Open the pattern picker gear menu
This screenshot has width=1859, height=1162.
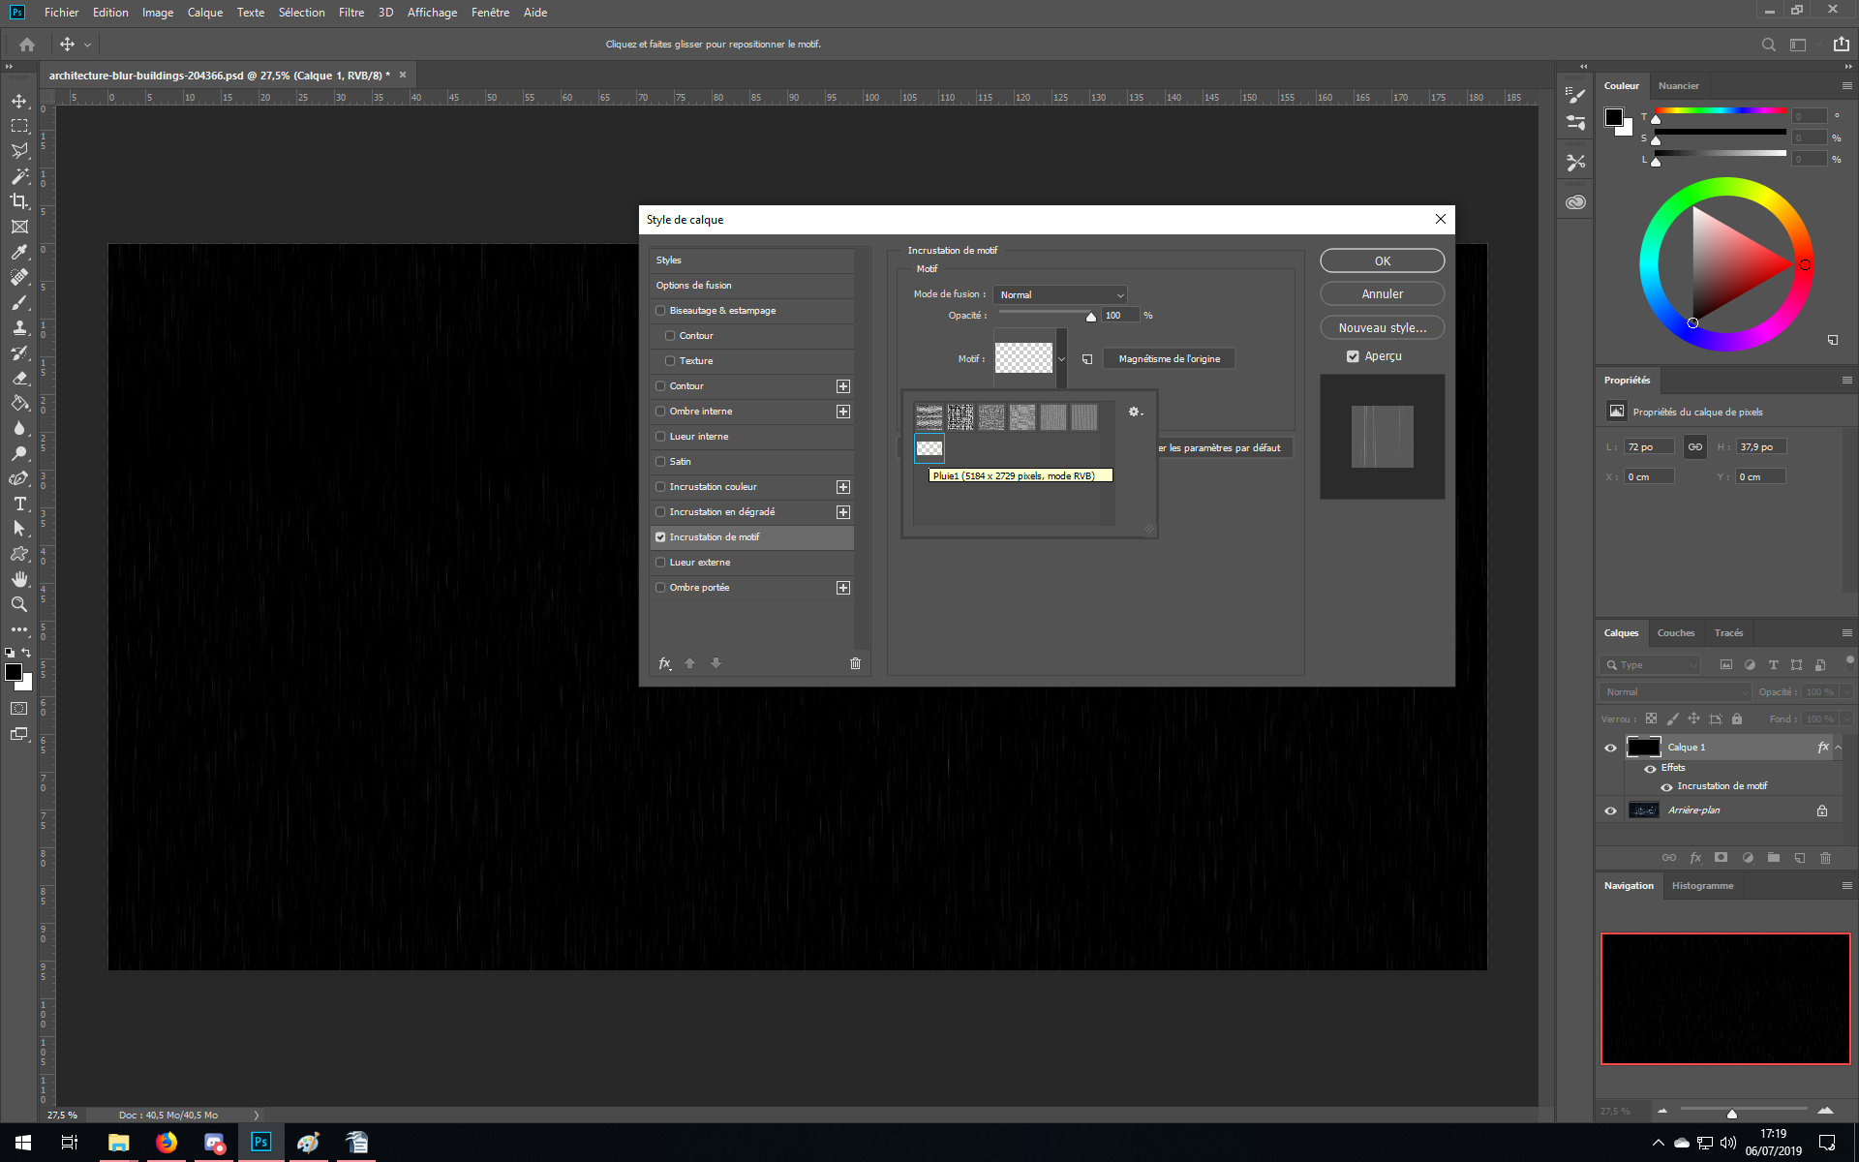pos(1135,413)
